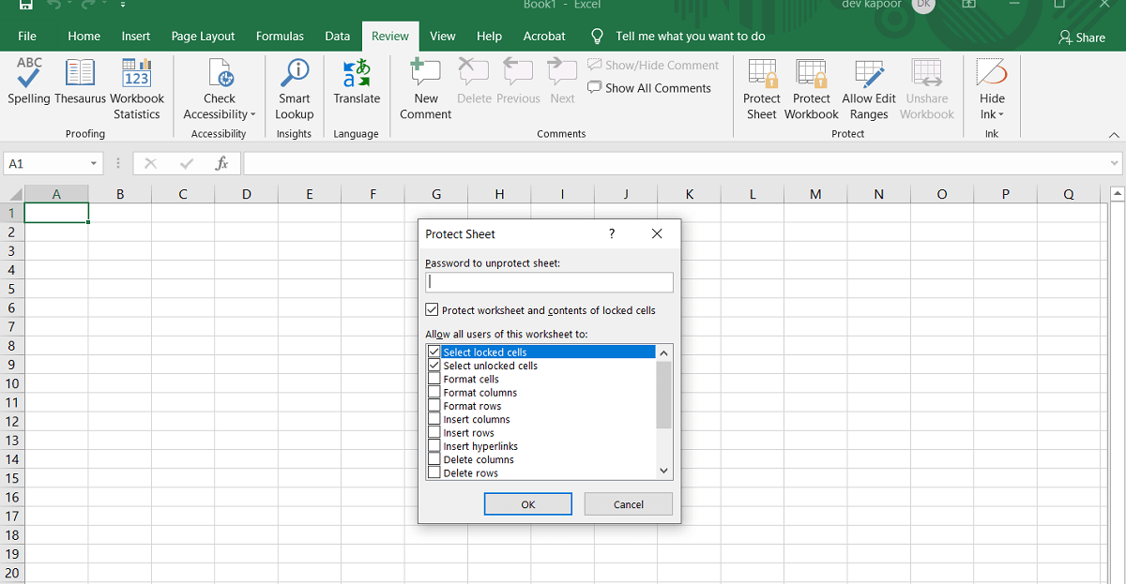Enable the Format cells permission

click(x=434, y=379)
